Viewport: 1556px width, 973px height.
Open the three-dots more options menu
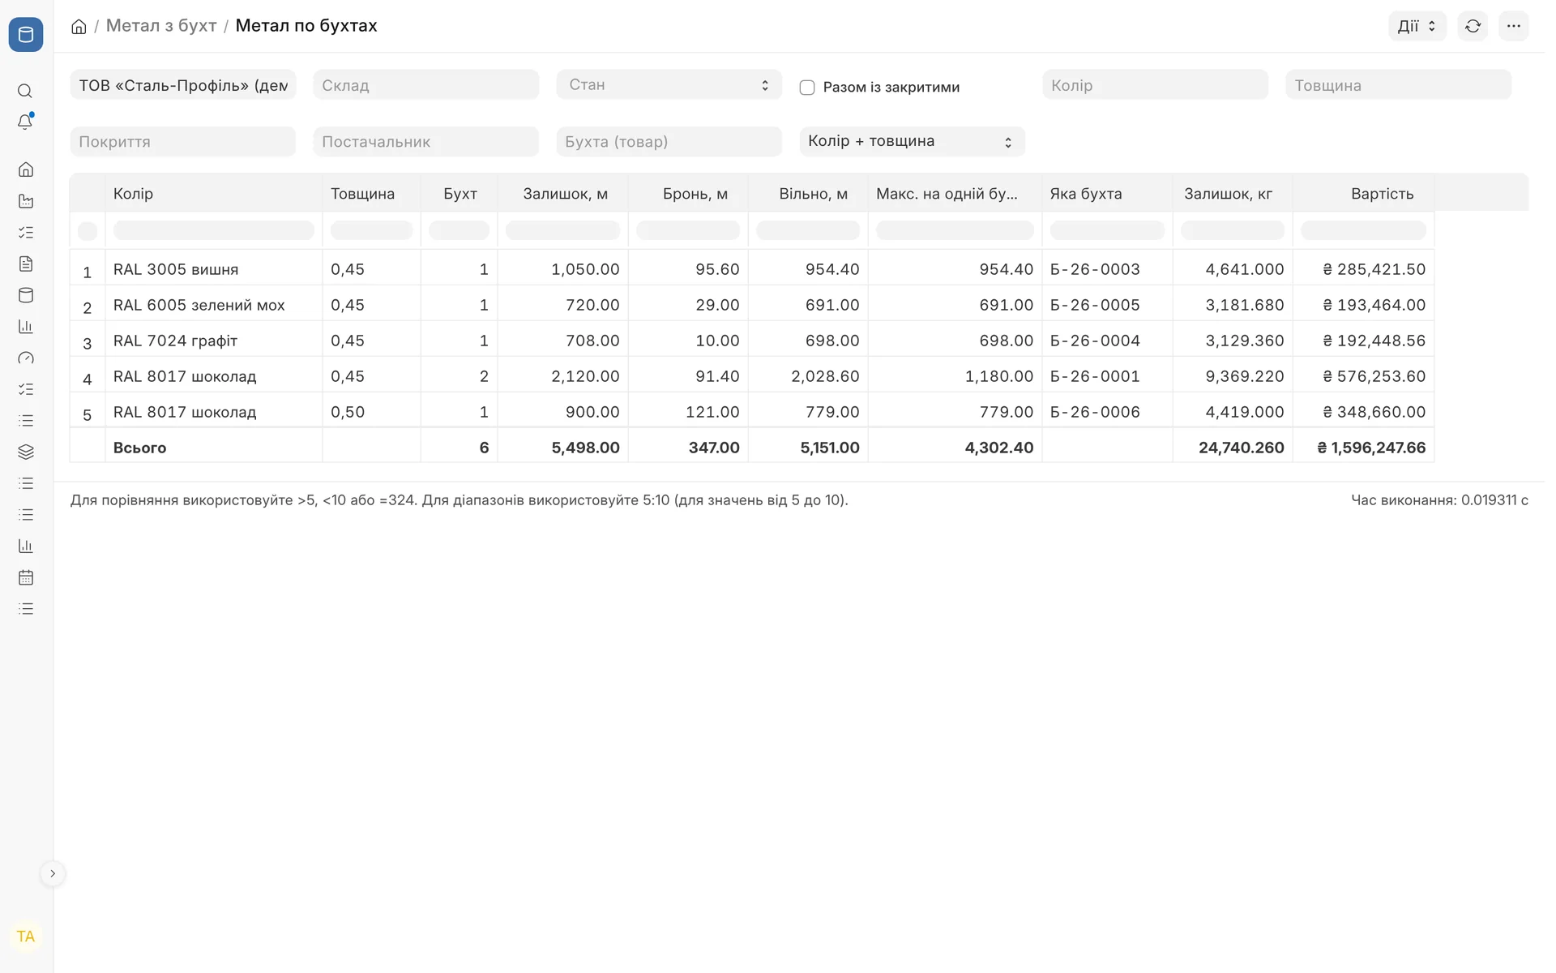[1513, 26]
